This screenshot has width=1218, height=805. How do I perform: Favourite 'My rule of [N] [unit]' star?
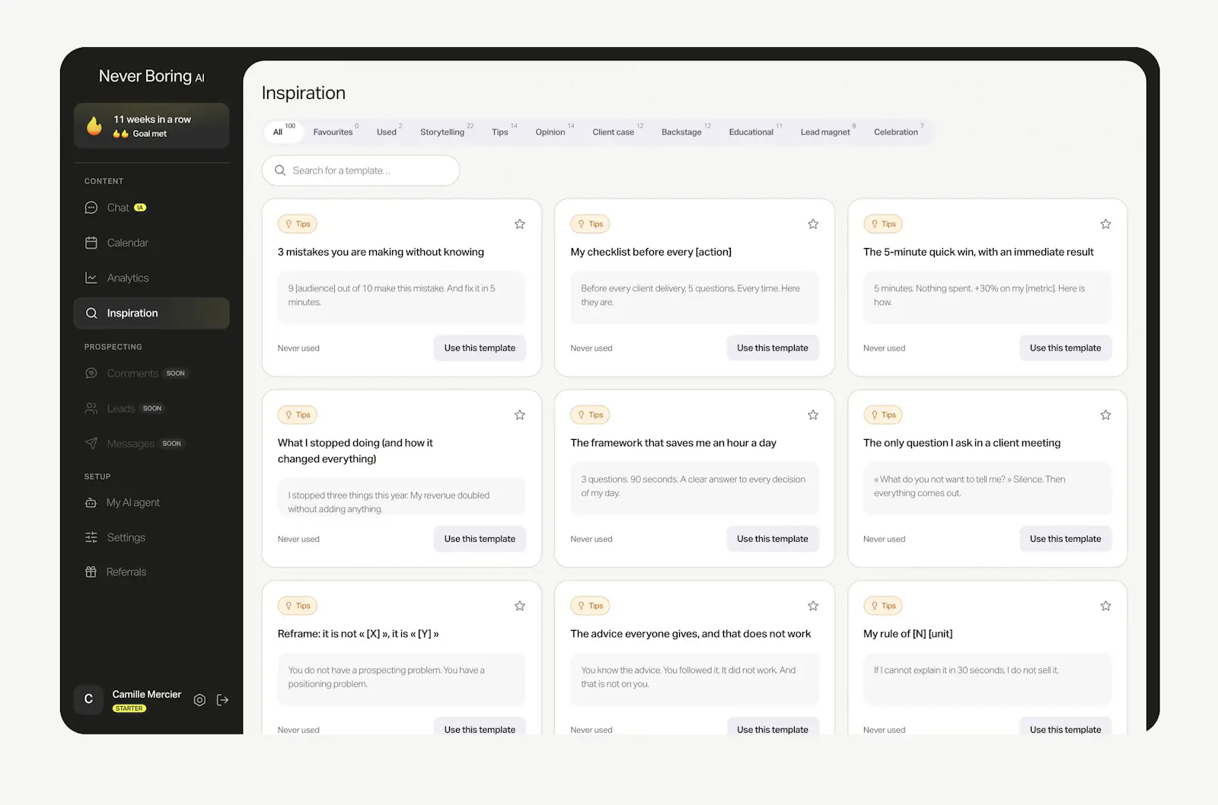pos(1106,606)
